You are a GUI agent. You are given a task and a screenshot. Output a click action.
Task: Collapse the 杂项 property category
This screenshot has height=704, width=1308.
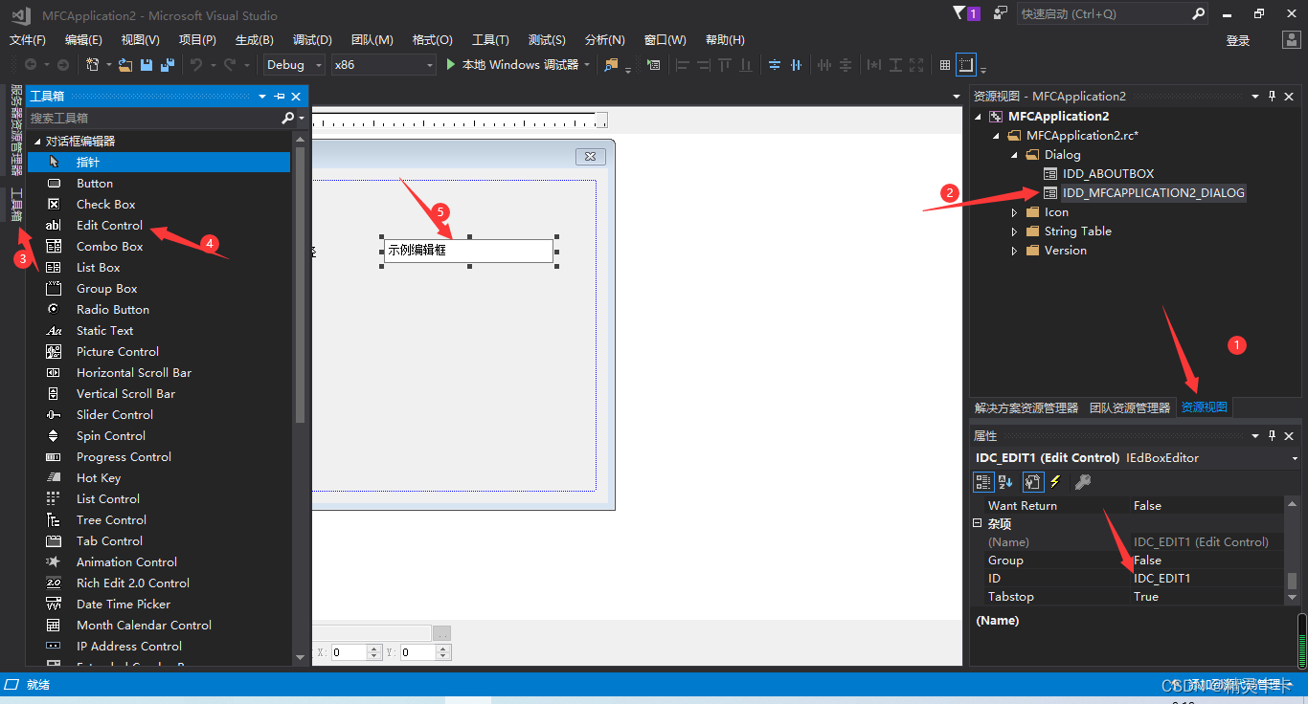(x=978, y=523)
